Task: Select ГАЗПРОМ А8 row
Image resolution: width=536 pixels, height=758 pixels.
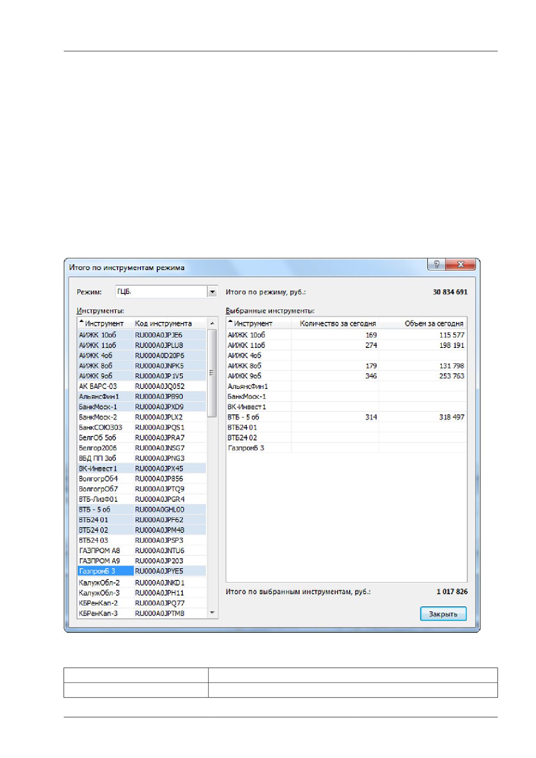Action: click(142, 551)
